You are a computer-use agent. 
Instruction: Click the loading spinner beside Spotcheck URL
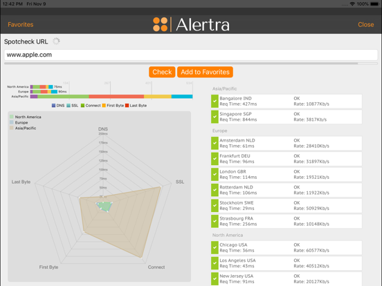point(56,41)
